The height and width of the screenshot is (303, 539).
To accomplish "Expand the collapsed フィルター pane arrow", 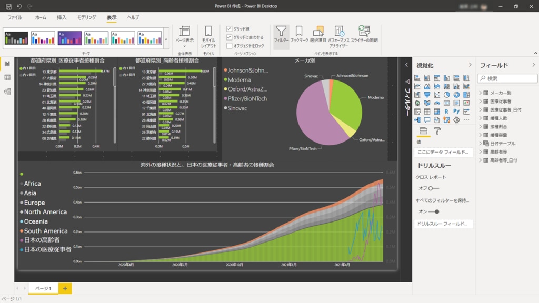I will click(x=406, y=65).
